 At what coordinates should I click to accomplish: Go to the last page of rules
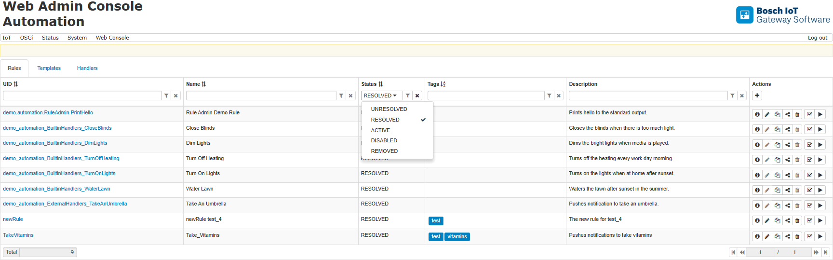(x=826, y=252)
